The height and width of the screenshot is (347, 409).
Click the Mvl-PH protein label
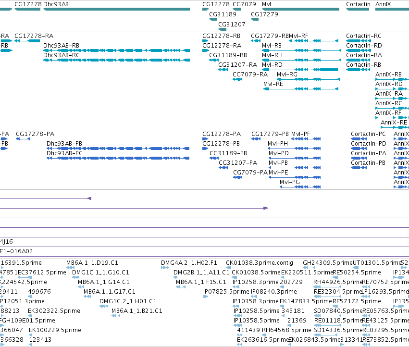278,144
